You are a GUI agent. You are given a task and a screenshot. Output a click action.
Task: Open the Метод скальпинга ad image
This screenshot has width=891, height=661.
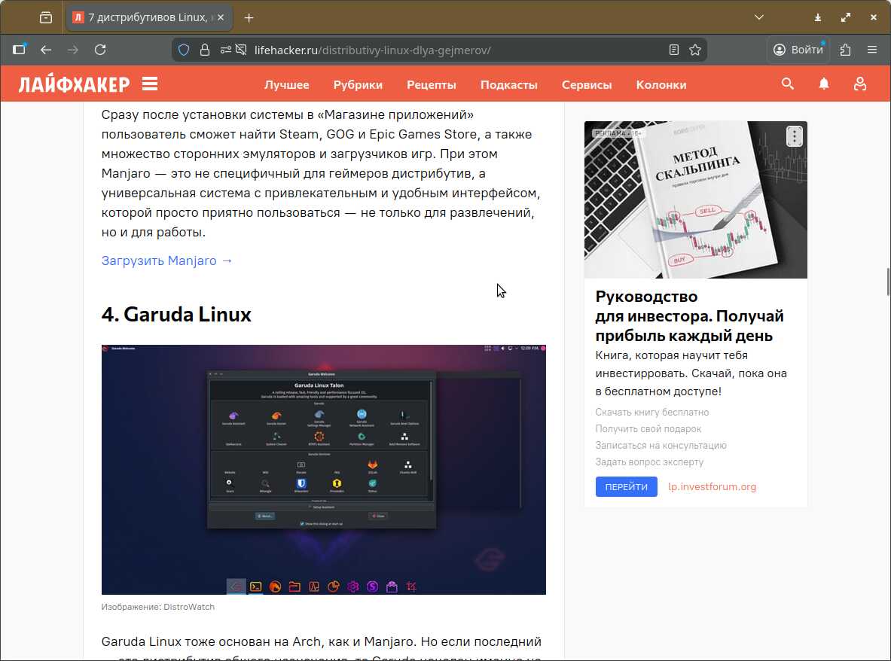coord(695,200)
